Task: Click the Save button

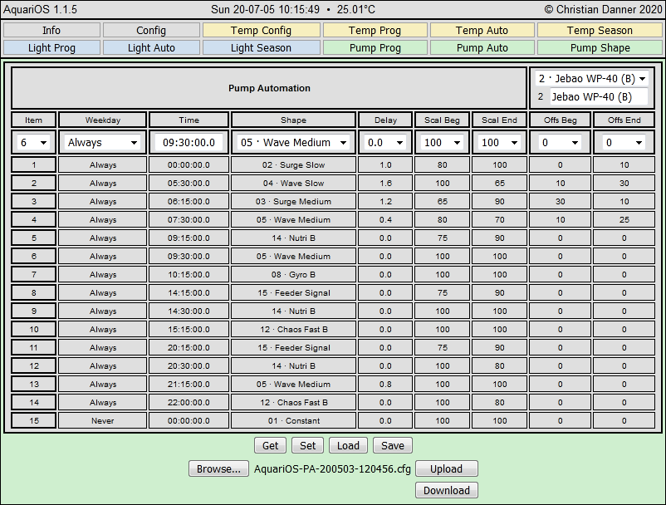Action: point(392,445)
